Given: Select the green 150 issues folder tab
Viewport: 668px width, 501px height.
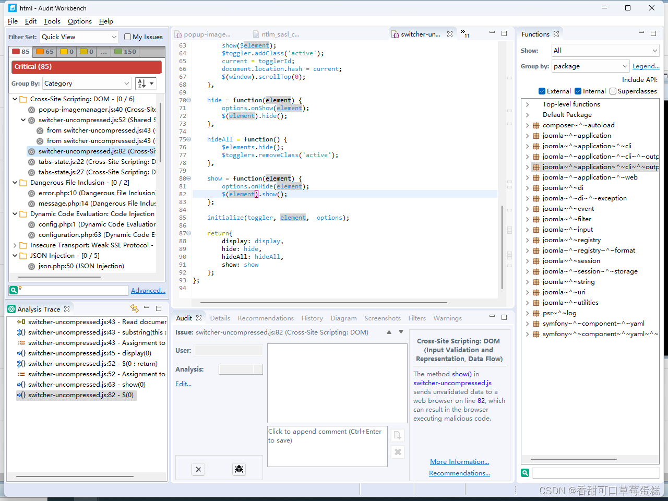Looking at the screenshot, I should coord(125,52).
